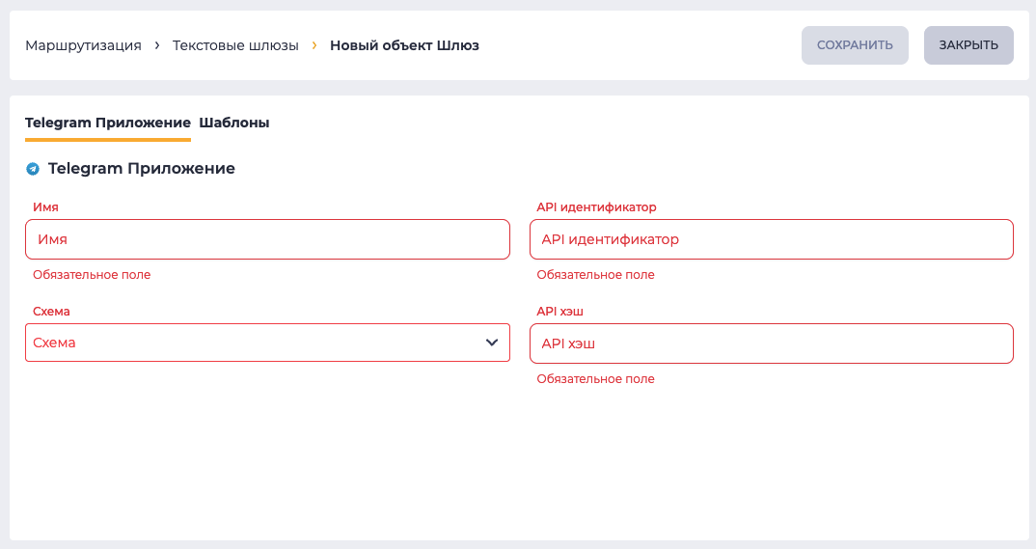The width and height of the screenshot is (1036, 549).
Task: Click the orange breadcrumb arrow before Новый объект
Action: tap(314, 45)
